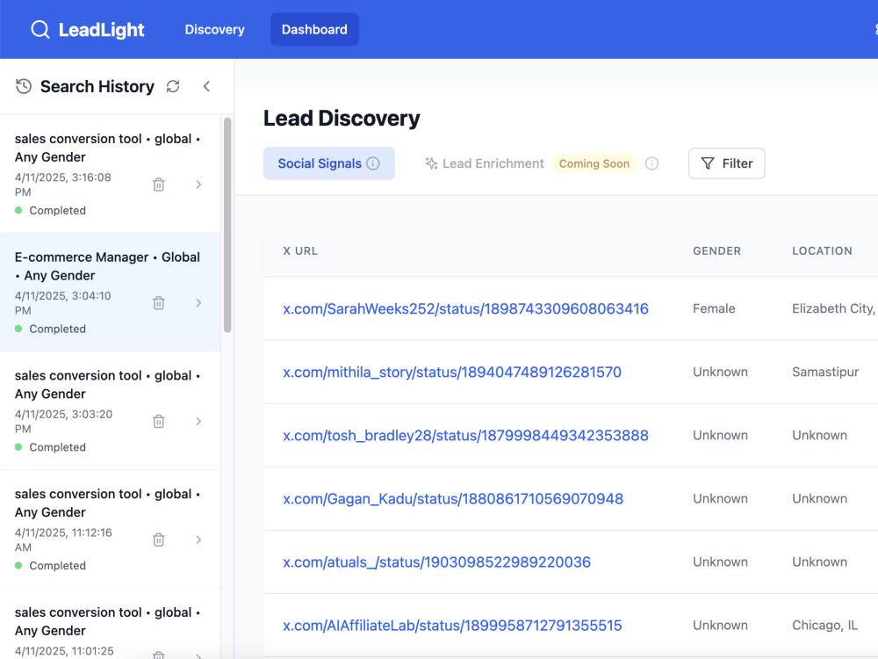Click the sidebar vertical scrollbar
878x659 pixels.
click(x=227, y=224)
